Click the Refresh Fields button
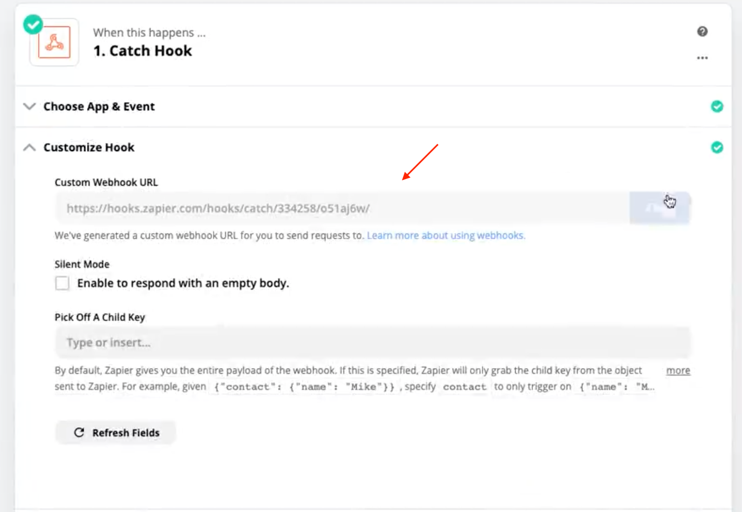This screenshot has width=742, height=512. (116, 433)
